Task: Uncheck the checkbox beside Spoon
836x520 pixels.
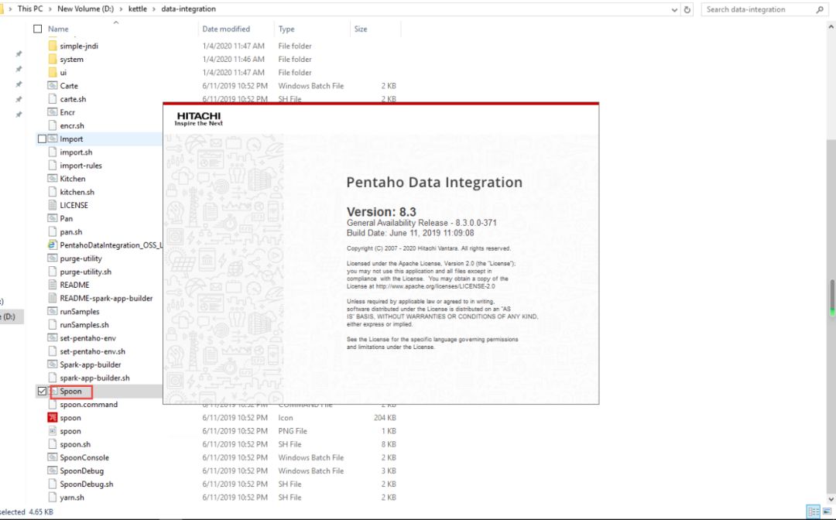Action: 42,391
